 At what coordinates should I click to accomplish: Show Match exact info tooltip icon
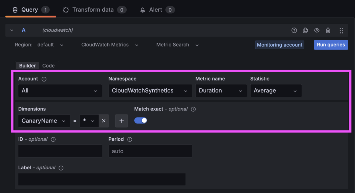(193, 109)
